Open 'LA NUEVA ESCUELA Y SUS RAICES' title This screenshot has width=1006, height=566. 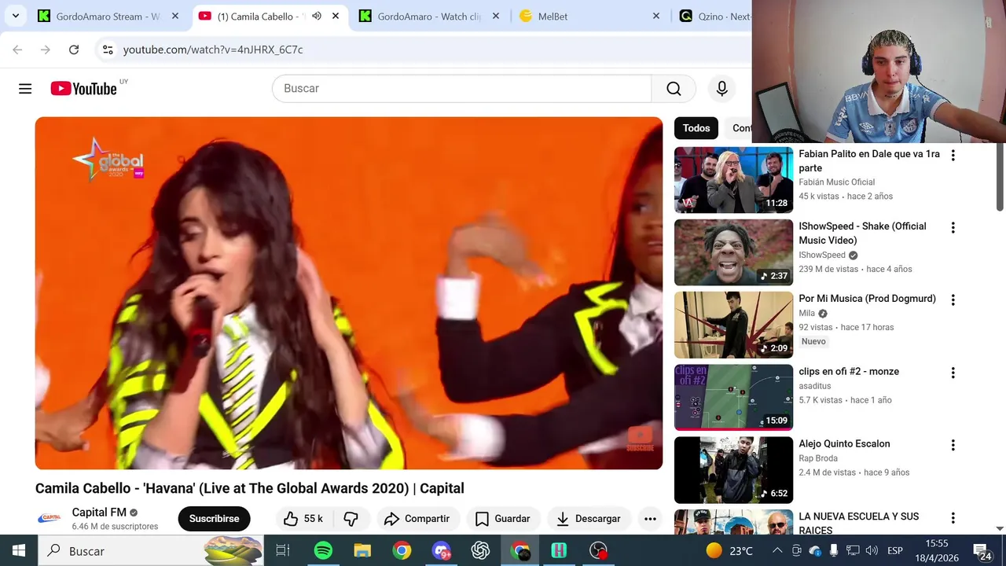coord(858,523)
